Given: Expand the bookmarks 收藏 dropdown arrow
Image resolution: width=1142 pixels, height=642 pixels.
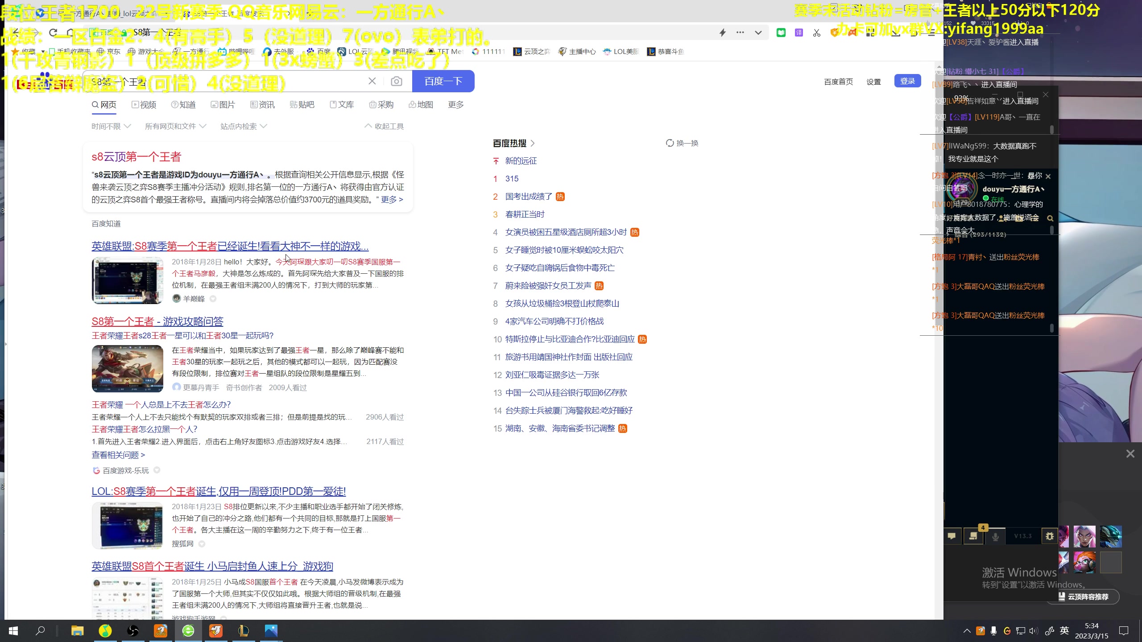Looking at the screenshot, I should (43, 52).
